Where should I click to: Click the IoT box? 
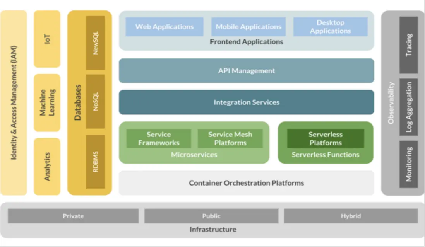[47, 39]
